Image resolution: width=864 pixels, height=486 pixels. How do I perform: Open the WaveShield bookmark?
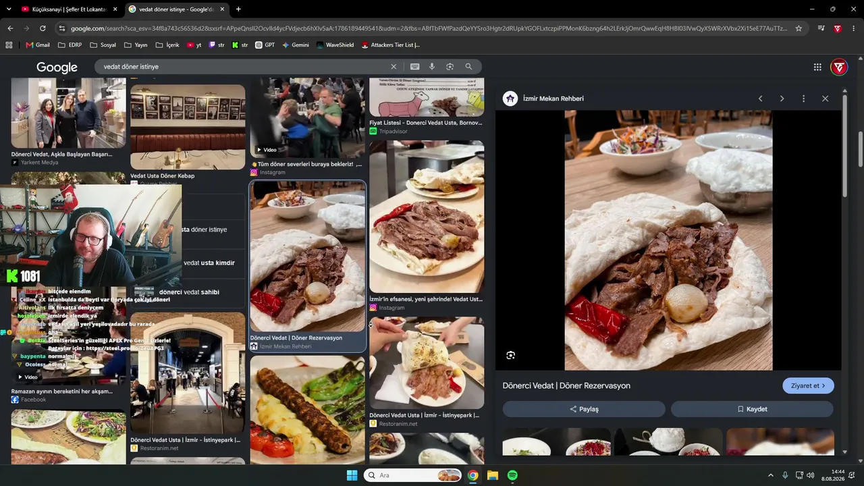(x=335, y=45)
